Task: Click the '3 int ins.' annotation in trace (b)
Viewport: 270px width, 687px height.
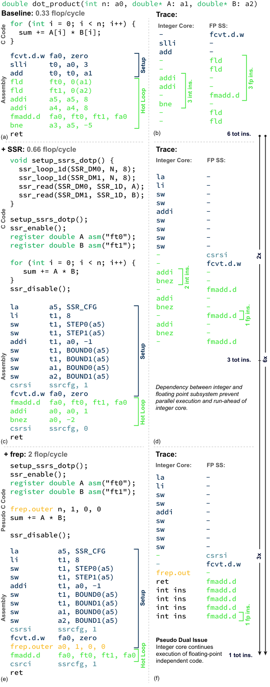Action: [190, 91]
